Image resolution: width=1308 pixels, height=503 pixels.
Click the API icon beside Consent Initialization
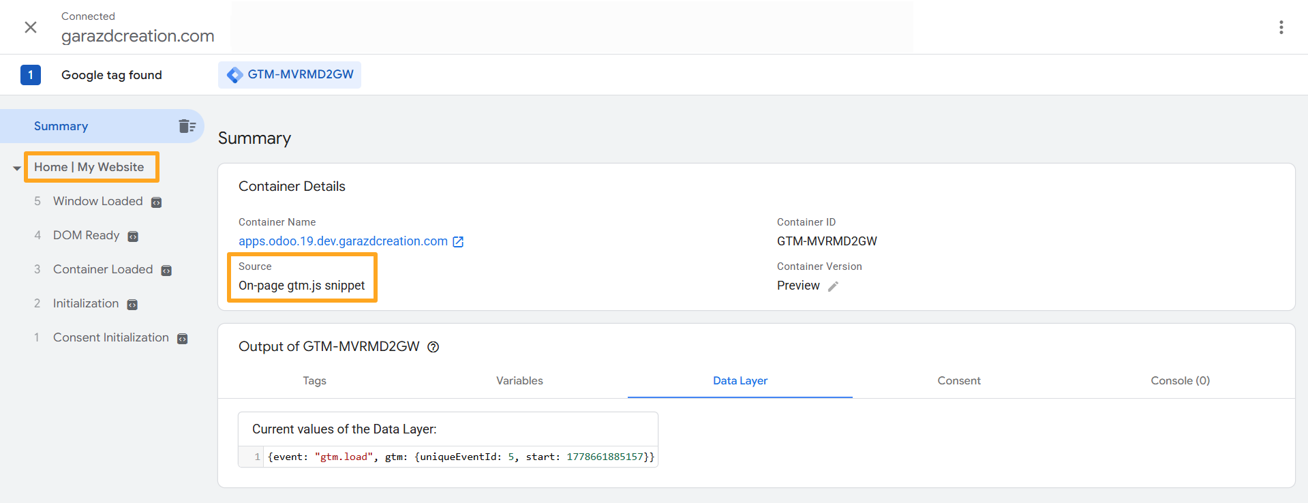(x=182, y=339)
